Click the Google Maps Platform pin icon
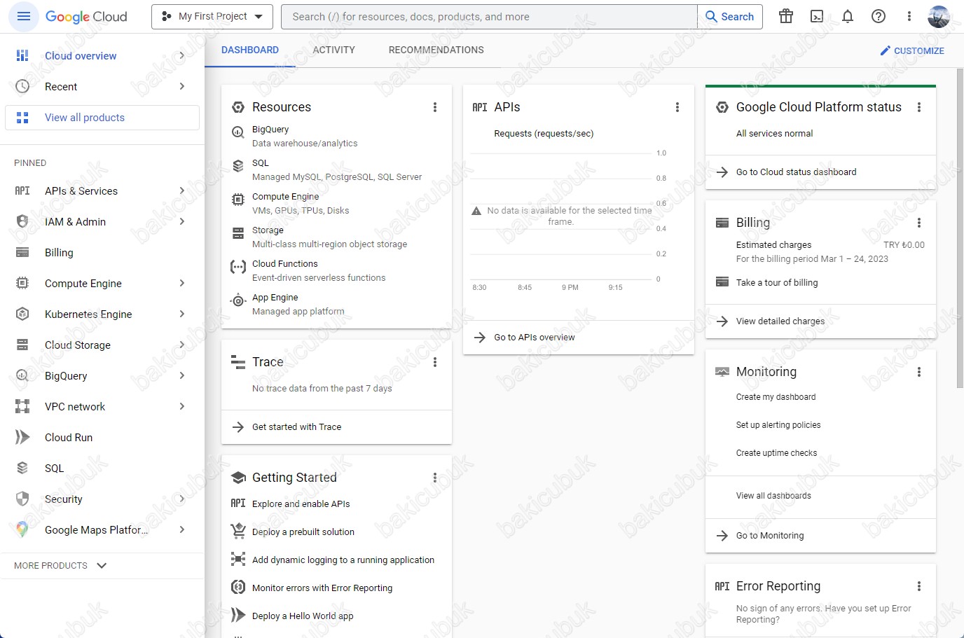This screenshot has height=638, width=964. (x=22, y=529)
